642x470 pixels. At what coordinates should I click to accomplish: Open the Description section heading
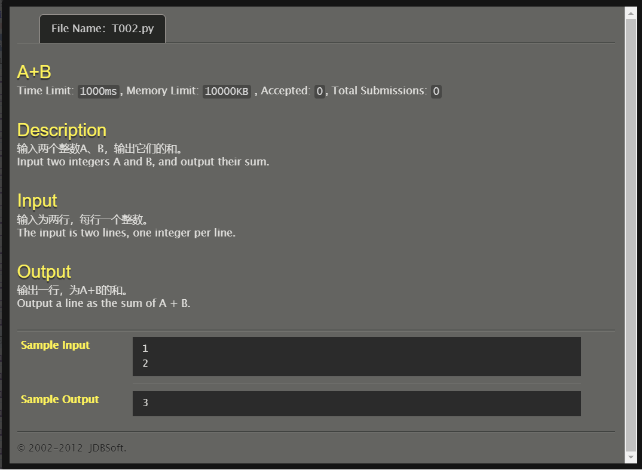62,130
